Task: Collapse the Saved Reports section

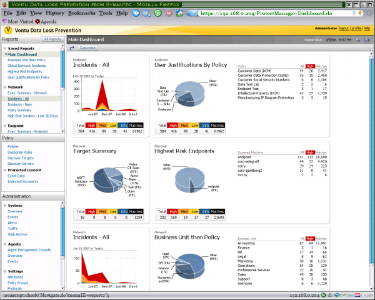Action: click(x=5, y=48)
